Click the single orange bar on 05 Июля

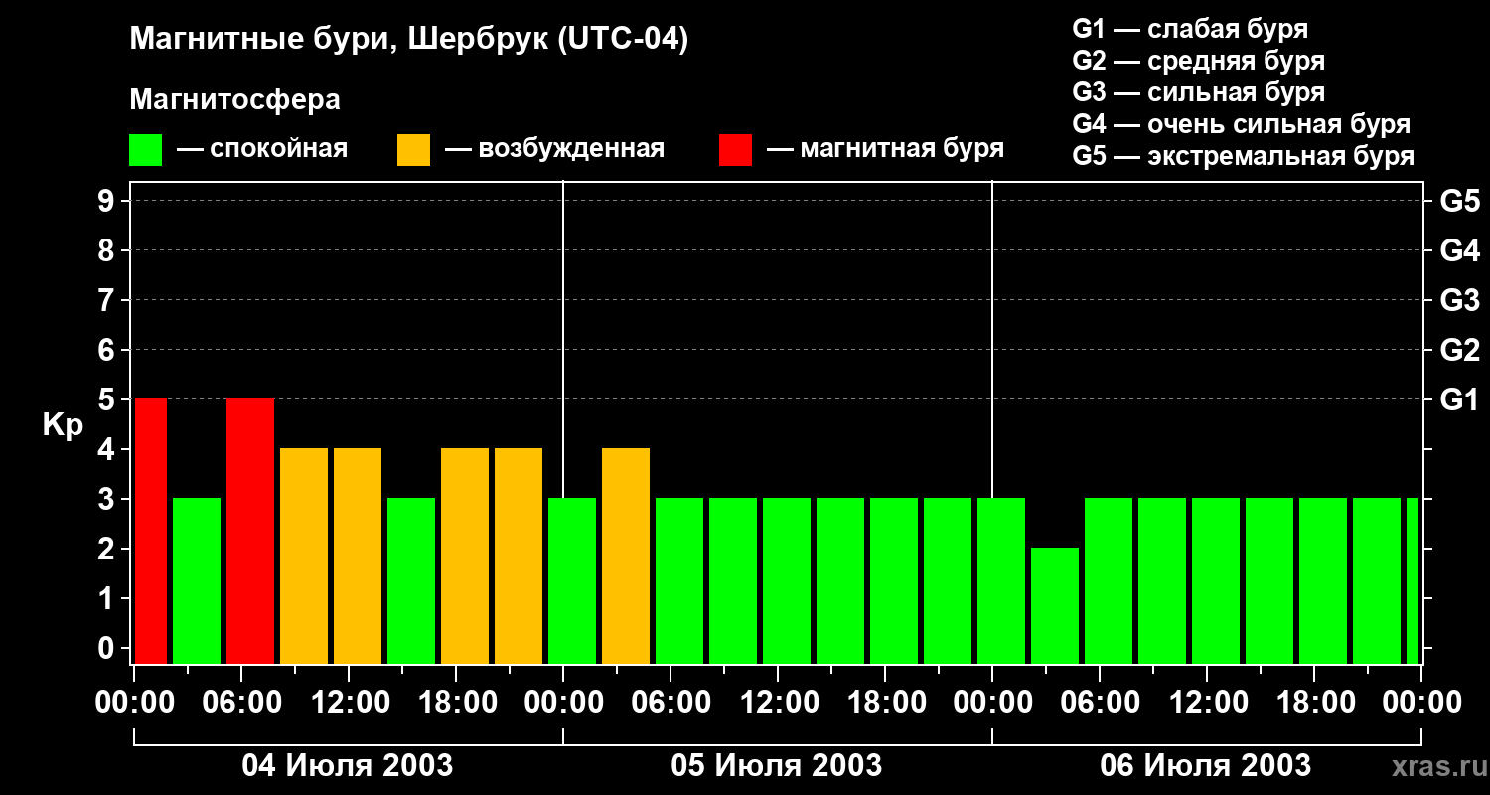tap(626, 556)
